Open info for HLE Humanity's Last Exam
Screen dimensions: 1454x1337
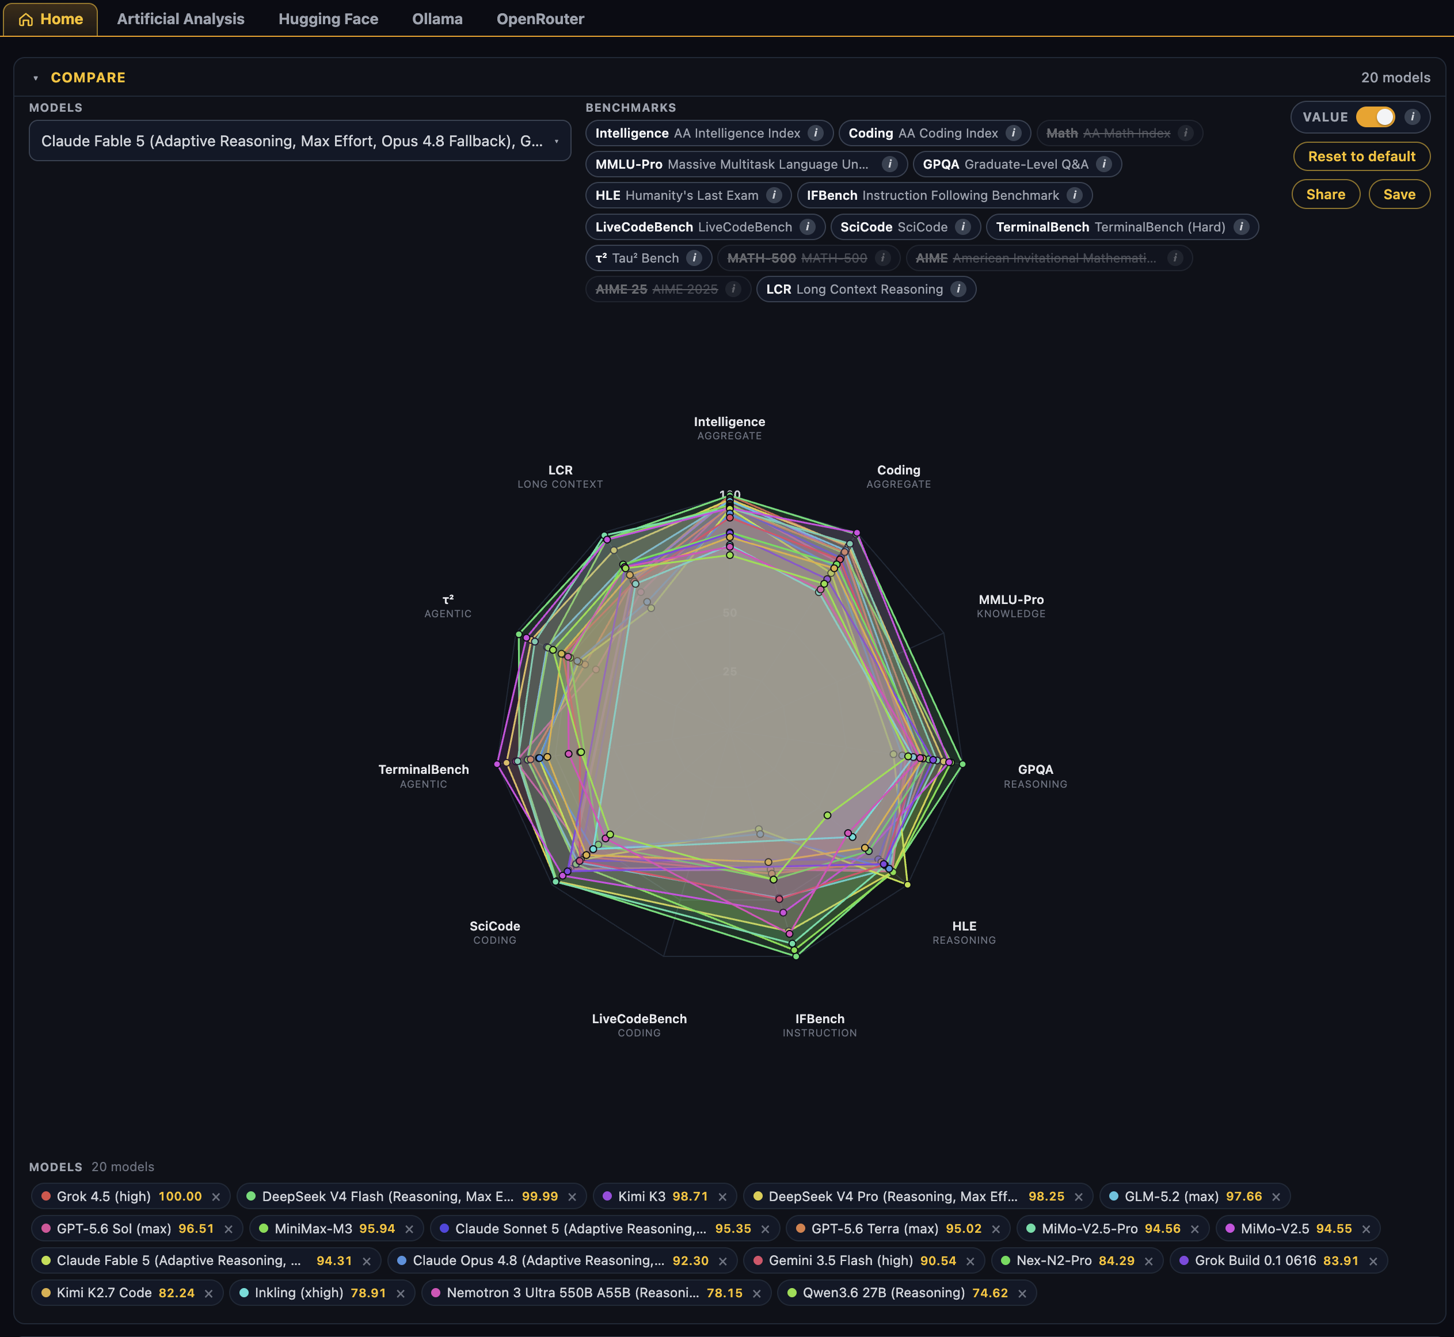(x=774, y=195)
